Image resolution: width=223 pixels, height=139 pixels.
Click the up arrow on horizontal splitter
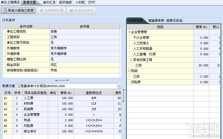coord(56,80)
